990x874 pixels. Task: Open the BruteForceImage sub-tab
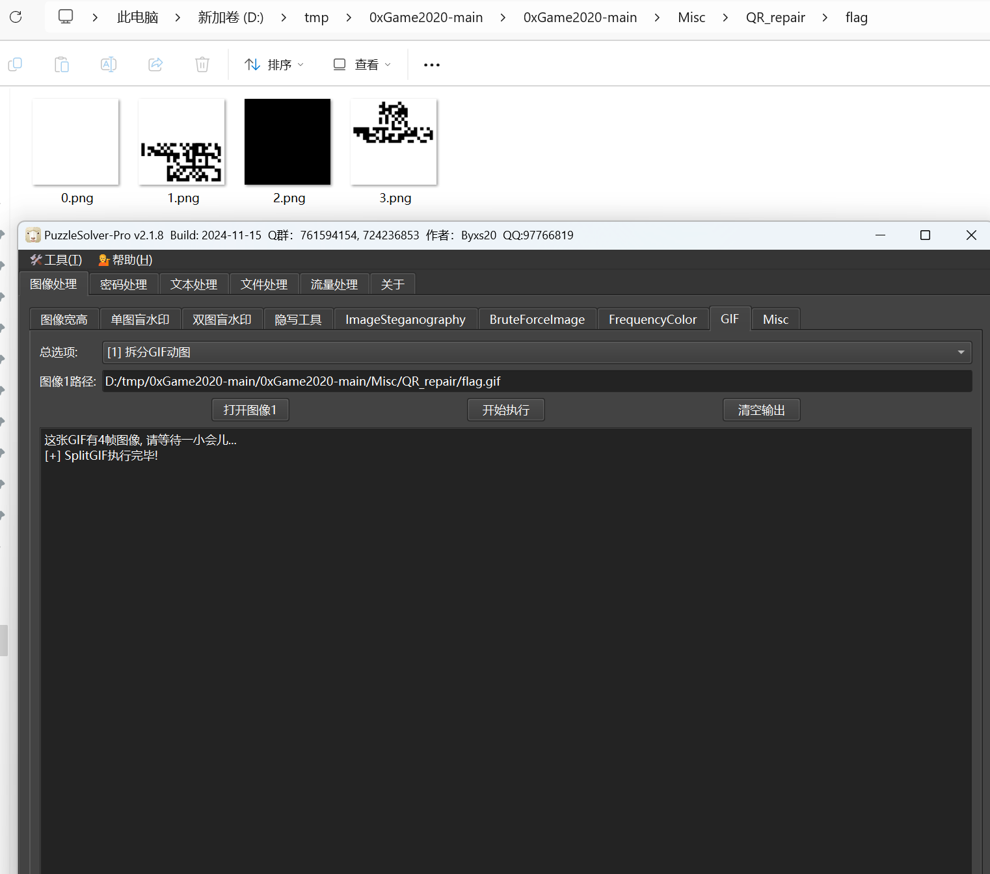point(537,319)
